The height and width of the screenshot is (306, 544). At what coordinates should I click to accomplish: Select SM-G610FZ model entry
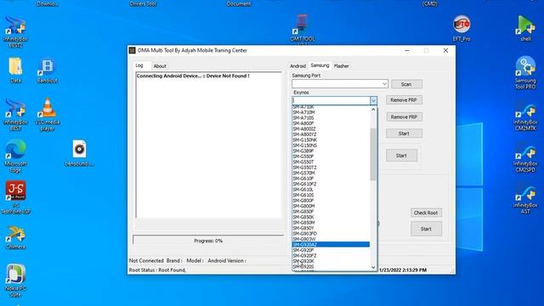coord(331,184)
